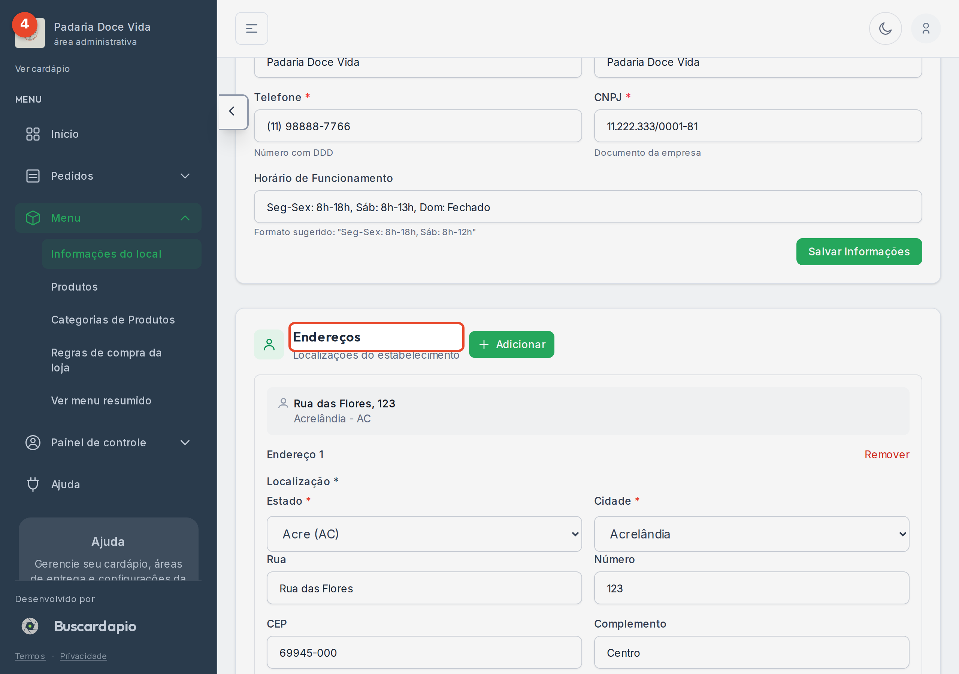Click the plus icon in Adicionar button

pos(484,344)
